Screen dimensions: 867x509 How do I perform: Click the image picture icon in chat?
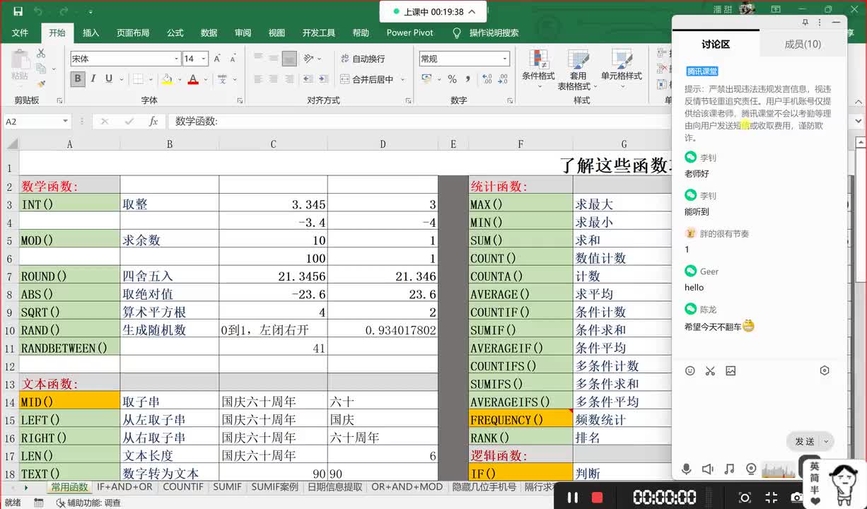coord(731,370)
